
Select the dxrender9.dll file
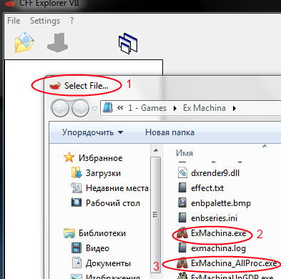[209, 173]
